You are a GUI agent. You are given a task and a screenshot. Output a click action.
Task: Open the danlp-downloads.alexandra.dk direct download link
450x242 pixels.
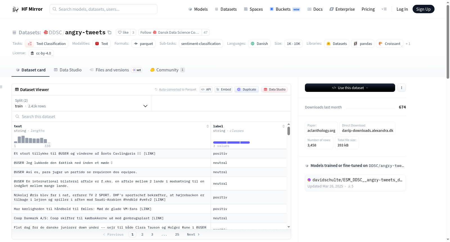[x=368, y=128]
